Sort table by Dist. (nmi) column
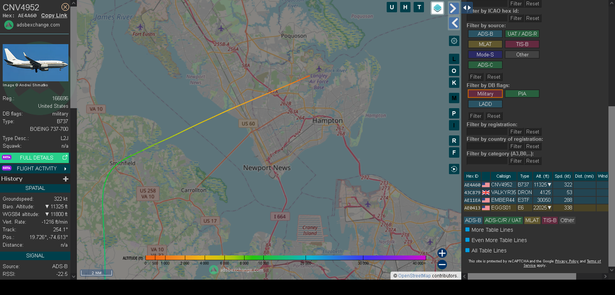Image resolution: width=615 pixels, height=295 pixels. (584, 176)
